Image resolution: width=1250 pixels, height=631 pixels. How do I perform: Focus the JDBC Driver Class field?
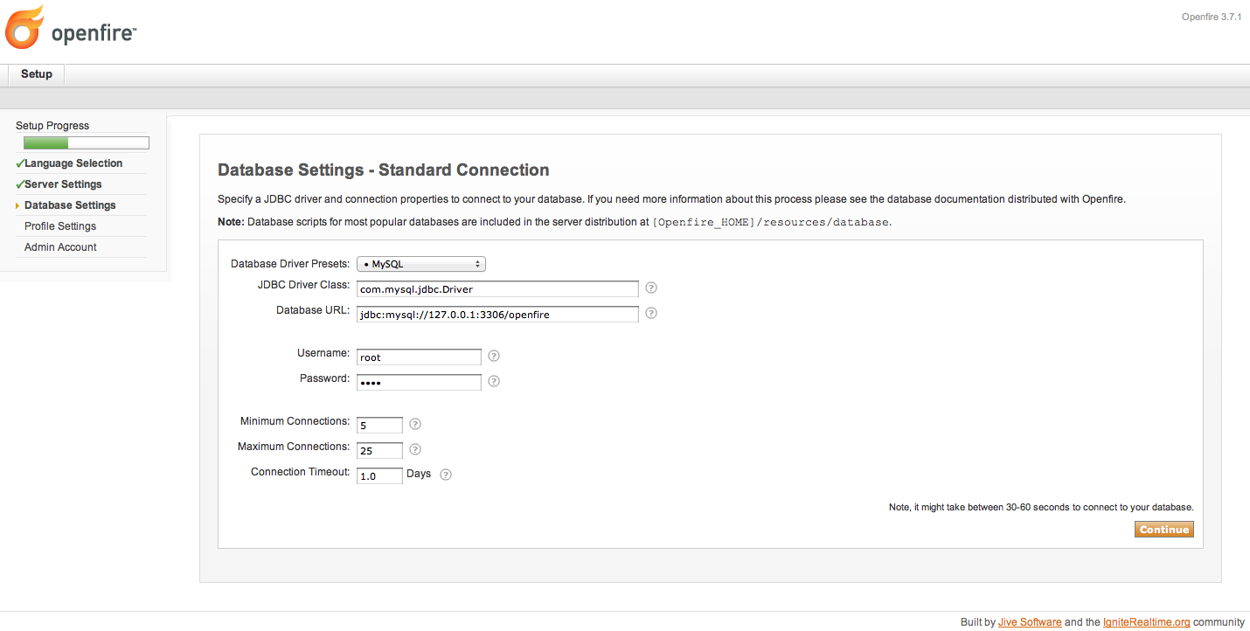tap(497, 288)
